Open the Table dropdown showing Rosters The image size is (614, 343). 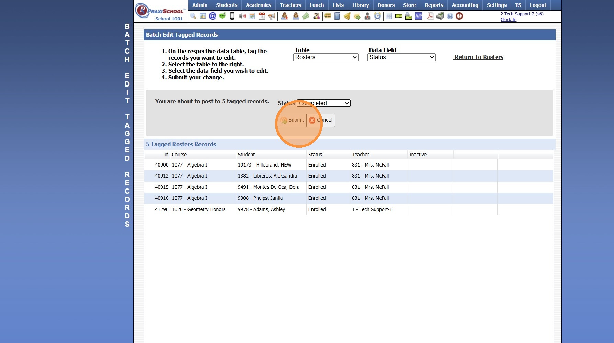tap(326, 57)
